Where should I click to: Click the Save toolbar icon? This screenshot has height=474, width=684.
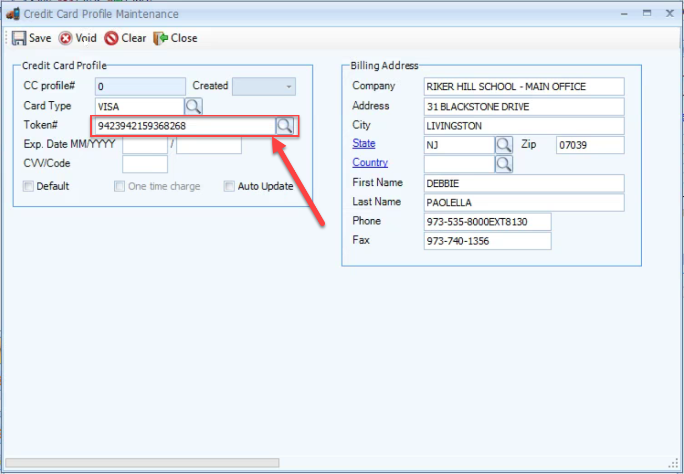(x=19, y=38)
